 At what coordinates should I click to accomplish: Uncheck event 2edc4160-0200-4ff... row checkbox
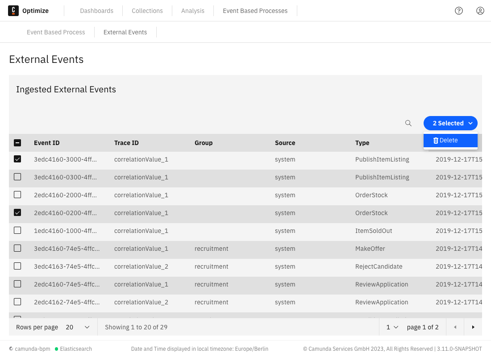pos(17,212)
